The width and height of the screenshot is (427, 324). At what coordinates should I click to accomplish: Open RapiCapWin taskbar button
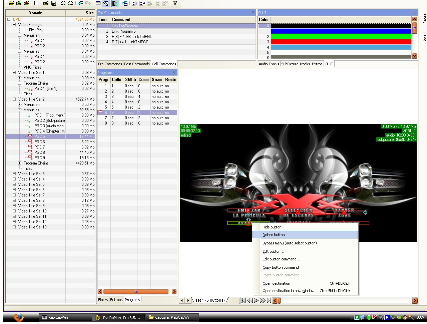click(x=65, y=317)
